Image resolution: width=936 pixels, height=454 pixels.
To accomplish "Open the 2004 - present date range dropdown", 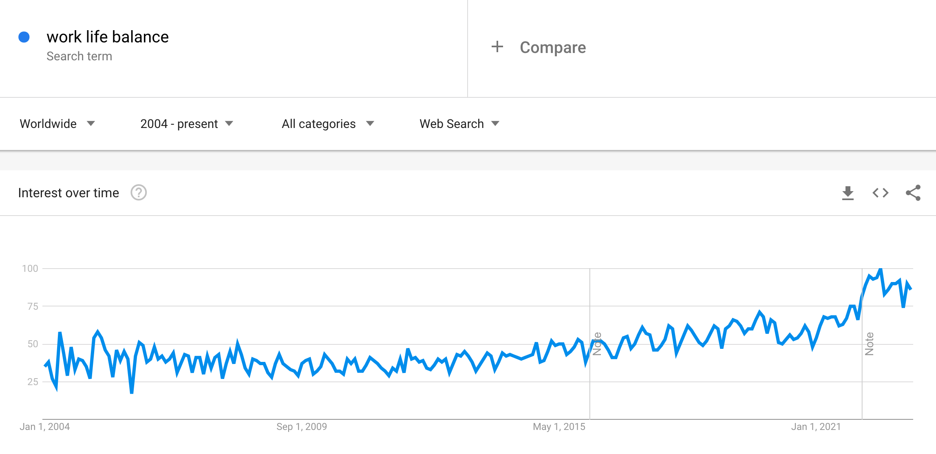I will [x=186, y=123].
